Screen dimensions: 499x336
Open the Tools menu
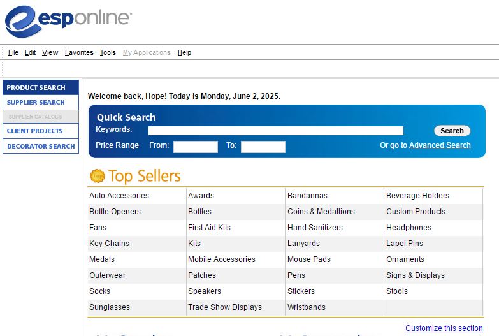pos(108,52)
